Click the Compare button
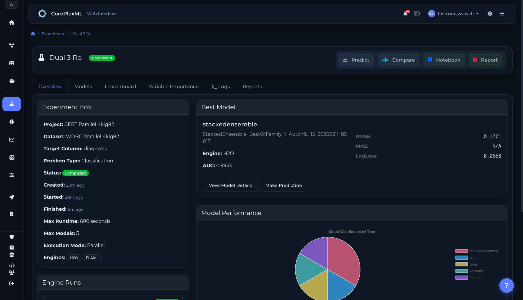This screenshot has height=300, width=523. (x=398, y=60)
